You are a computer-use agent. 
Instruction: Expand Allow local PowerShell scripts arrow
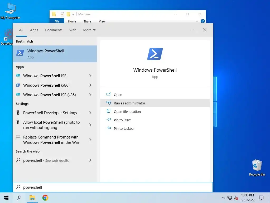[90, 125]
